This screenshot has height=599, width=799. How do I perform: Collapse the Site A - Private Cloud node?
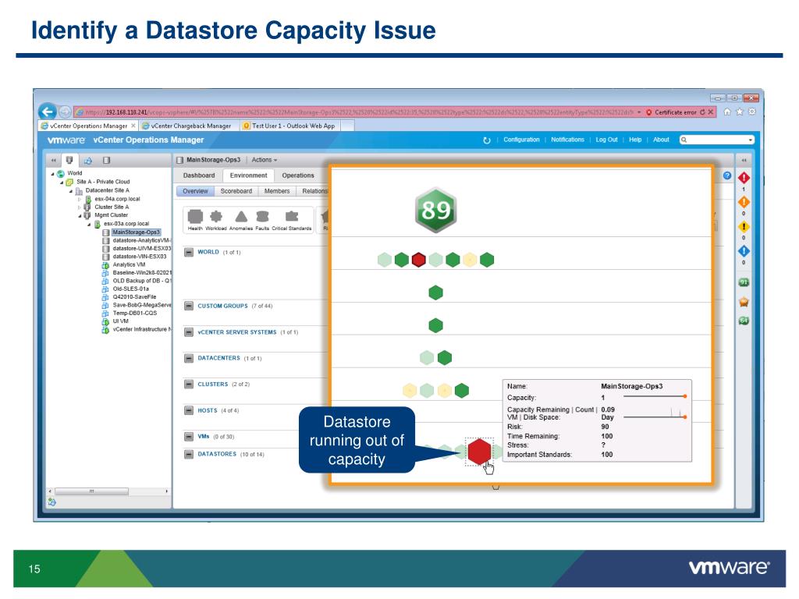pos(62,183)
